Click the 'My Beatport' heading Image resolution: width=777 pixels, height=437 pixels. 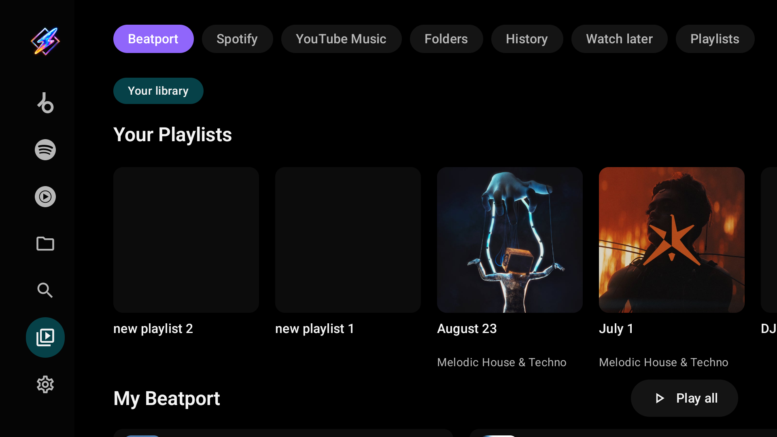[x=167, y=399]
